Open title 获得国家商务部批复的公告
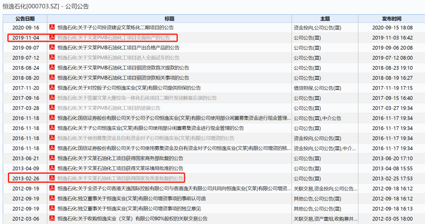425x224 pixels. click(x=120, y=158)
